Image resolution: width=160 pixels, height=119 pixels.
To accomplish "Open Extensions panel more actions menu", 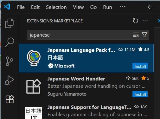I will pyautogui.click(x=145, y=21).
